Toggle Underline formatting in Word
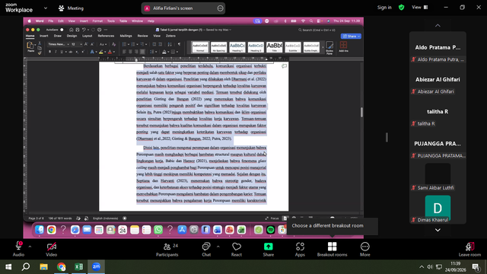The image size is (487, 274). click(62, 52)
